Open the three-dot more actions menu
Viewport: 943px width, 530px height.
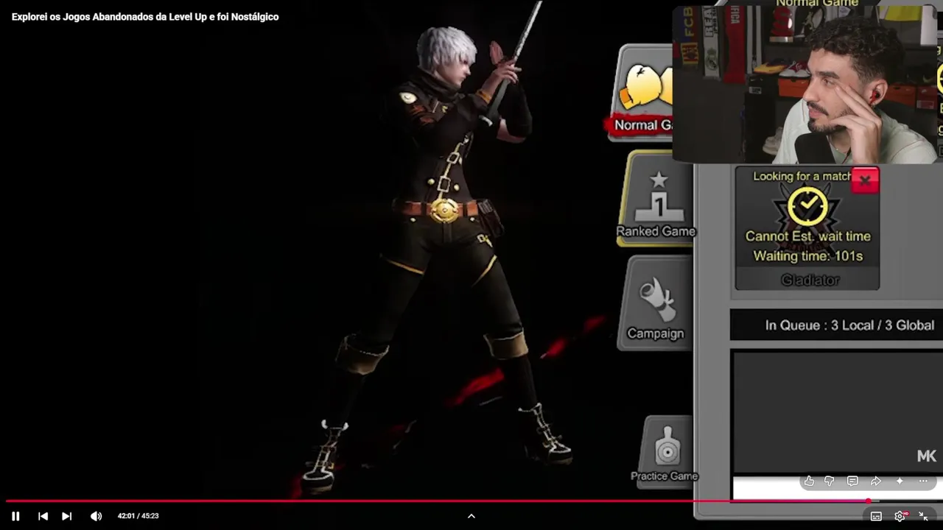tap(923, 481)
